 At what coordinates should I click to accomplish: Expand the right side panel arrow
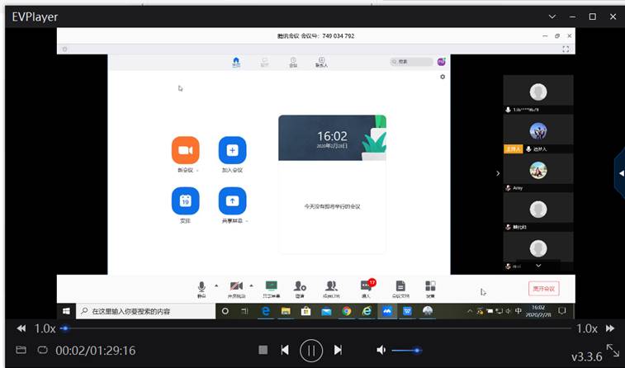(x=620, y=172)
